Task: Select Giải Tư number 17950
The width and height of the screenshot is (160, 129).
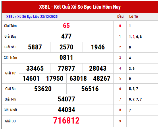Action: point(55,78)
